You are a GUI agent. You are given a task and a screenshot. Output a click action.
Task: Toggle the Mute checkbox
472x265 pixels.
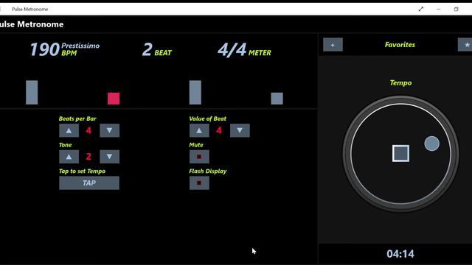point(199,157)
